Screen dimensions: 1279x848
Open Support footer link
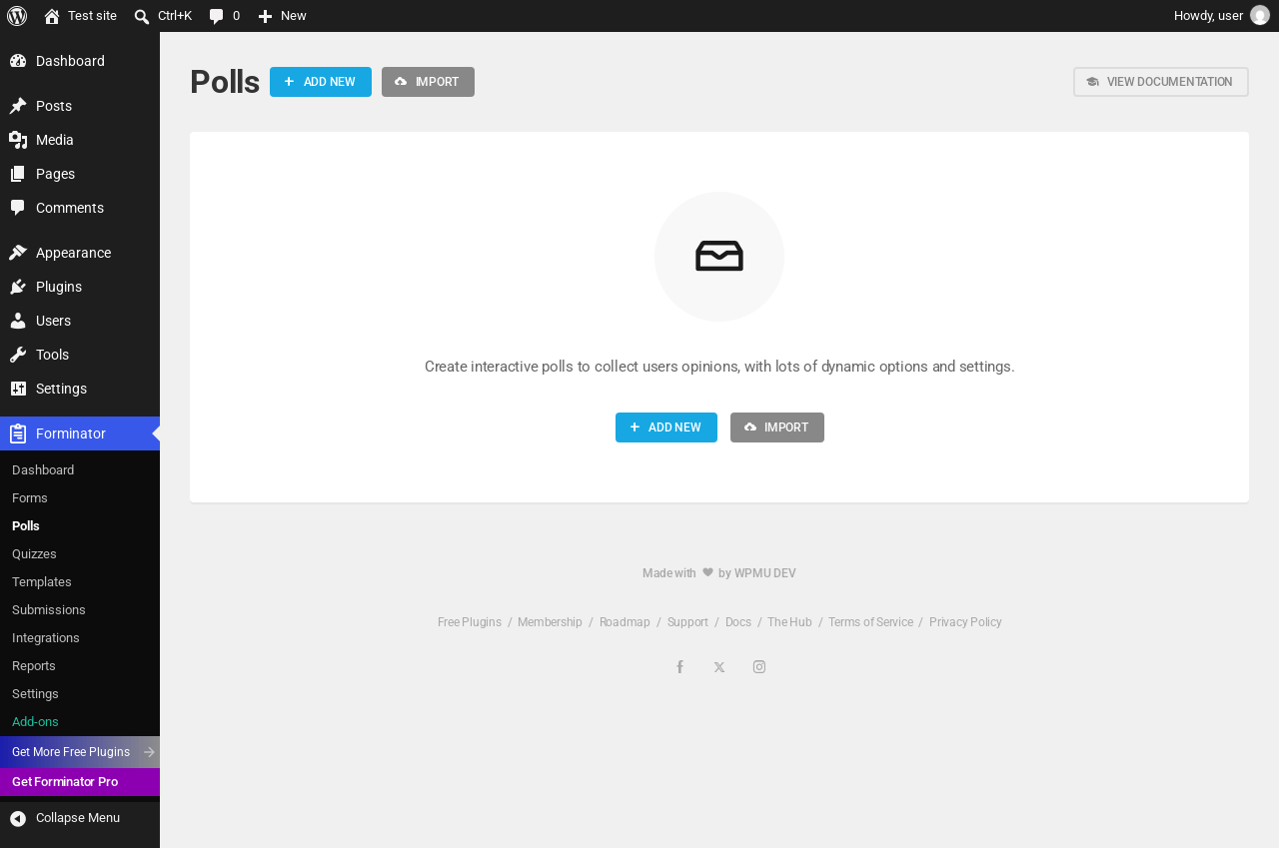click(x=687, y=622)
